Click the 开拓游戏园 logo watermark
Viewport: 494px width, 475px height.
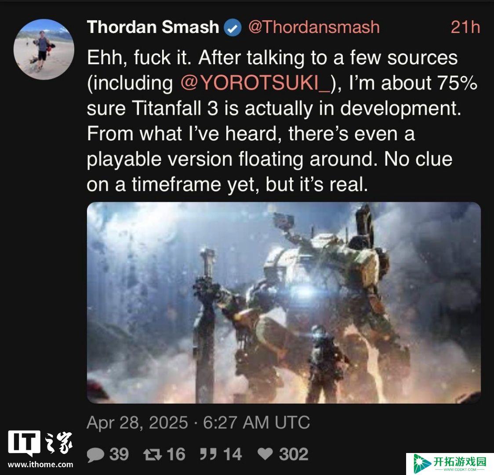[450, 464]
